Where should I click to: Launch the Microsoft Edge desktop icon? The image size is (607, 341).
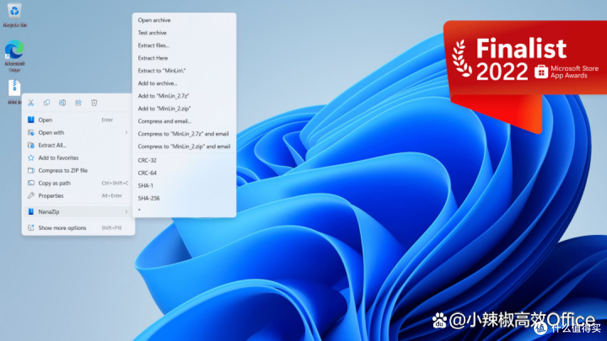15,55
